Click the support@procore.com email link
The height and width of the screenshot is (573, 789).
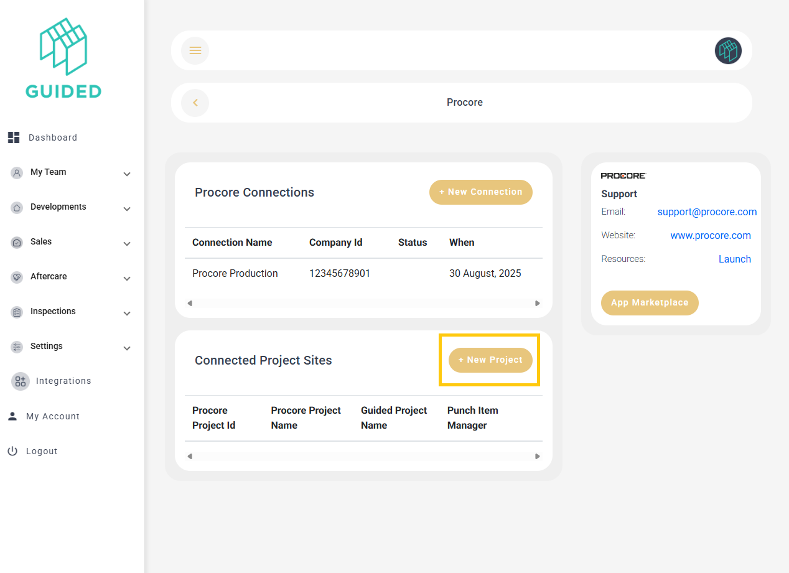coord(707,212)
